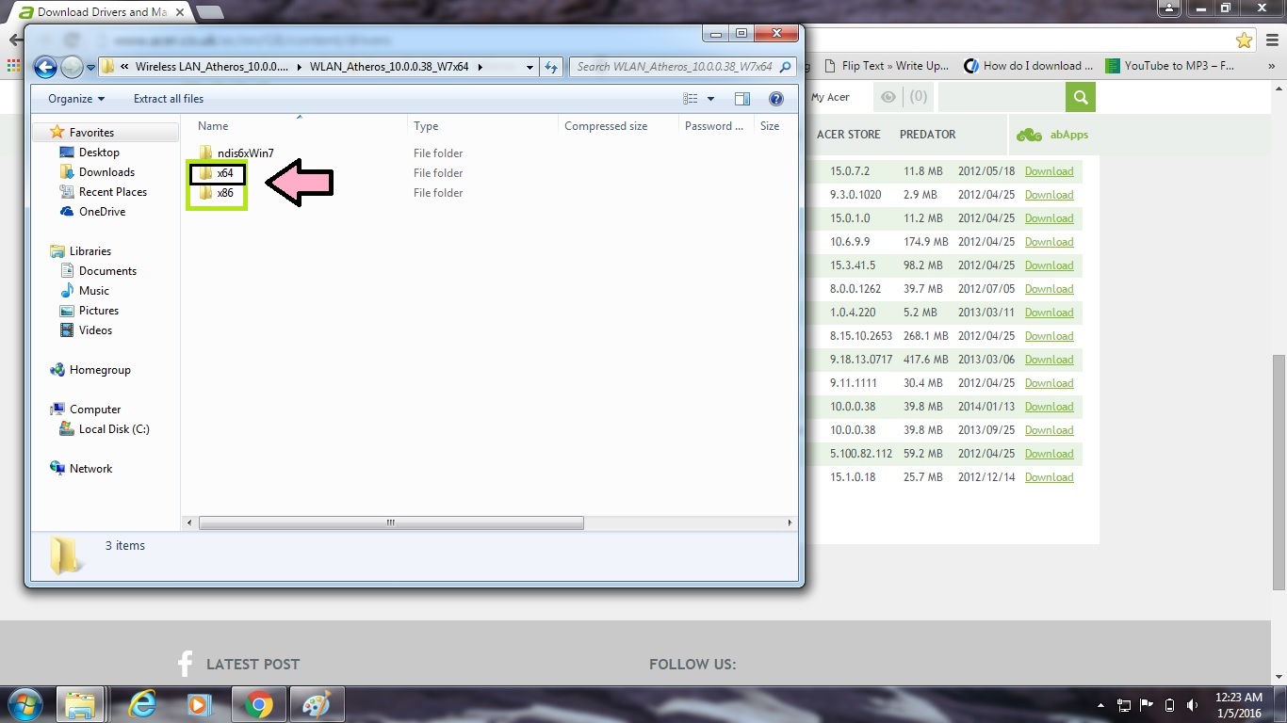Image resolution: width=1287 pixels, height=723 pixels.
Task: Open the PREDATOR menu item
Action: point(928,135)
